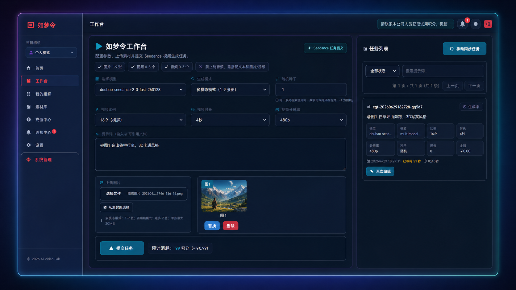This screenshot has width=516, height=290.
Task: Click the 再次编辑 button
Action: (380, 171)
